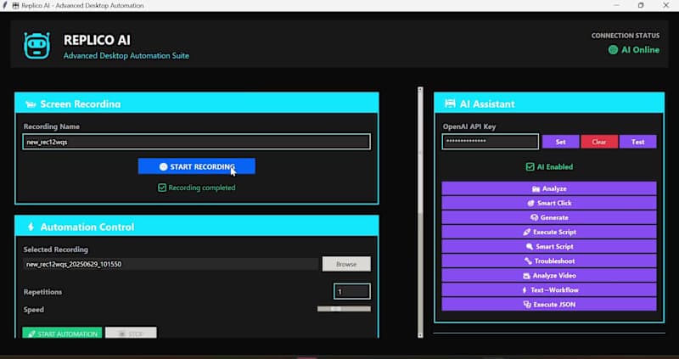Click the Analyze Video button
679x359 pixels.
point(549,276)
